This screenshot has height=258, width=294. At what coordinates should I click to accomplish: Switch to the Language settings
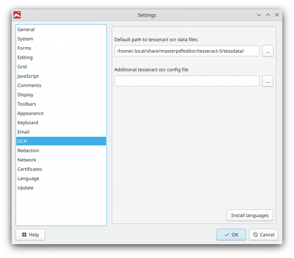point(28,178)
